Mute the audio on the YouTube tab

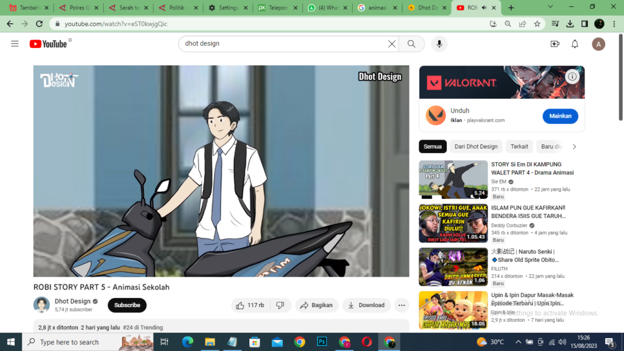coord(484,7)
